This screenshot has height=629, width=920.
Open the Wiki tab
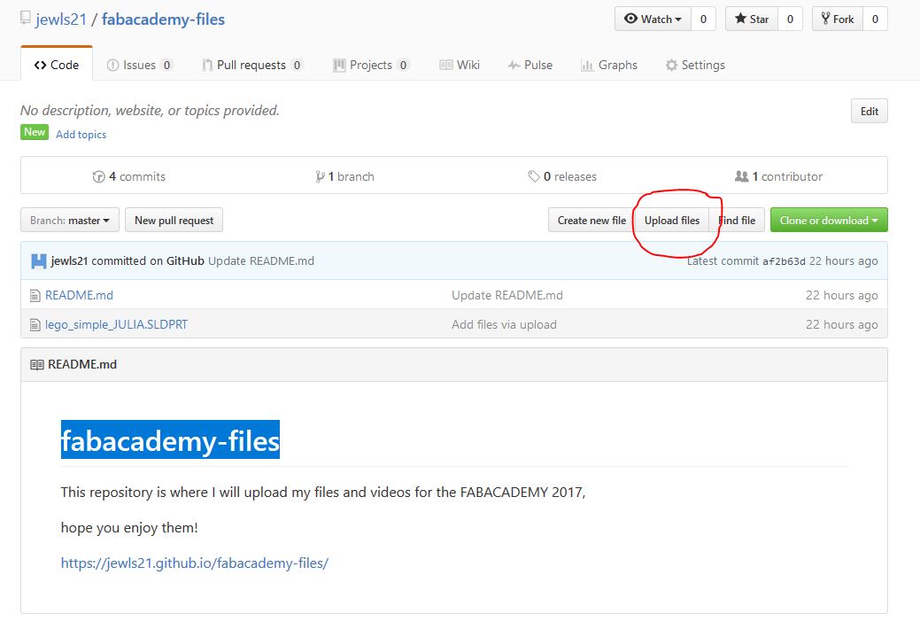pos(460,65)
